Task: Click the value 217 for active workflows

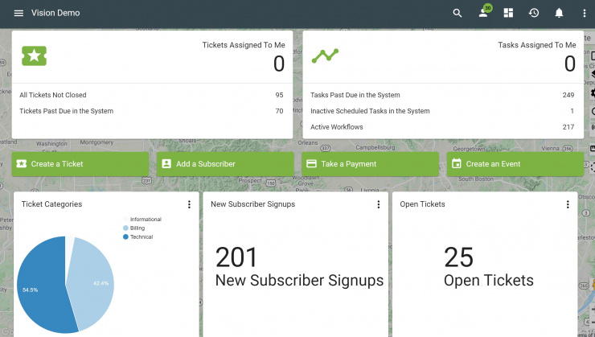Action: (568, 127)
